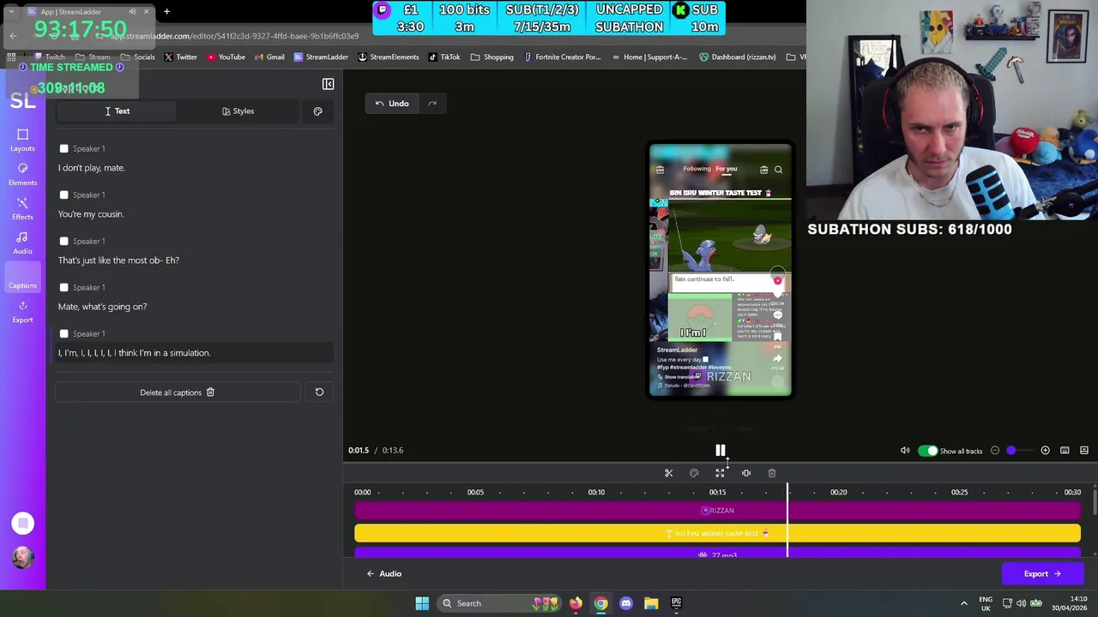Check the box for the simulation caption
The width and height of the screenshot is (1098, 617).
63,334
